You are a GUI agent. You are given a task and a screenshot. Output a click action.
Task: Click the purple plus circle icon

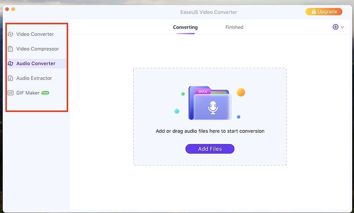[336, 27]
